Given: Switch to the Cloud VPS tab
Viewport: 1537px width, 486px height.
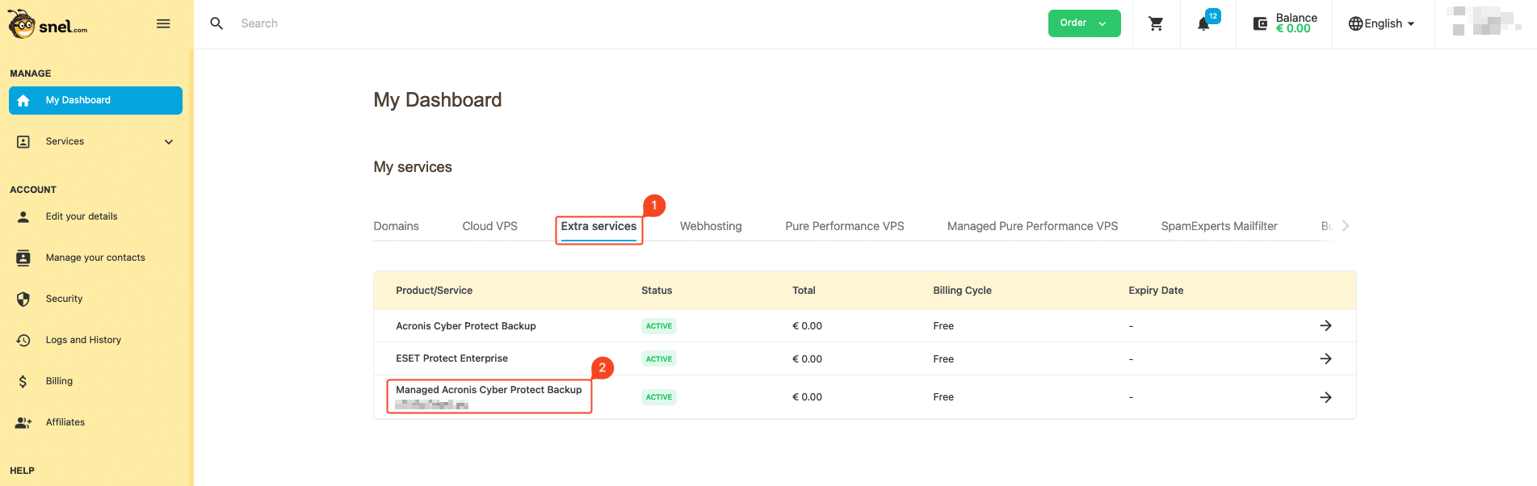Looking at the screenshot, I should 489,226.
